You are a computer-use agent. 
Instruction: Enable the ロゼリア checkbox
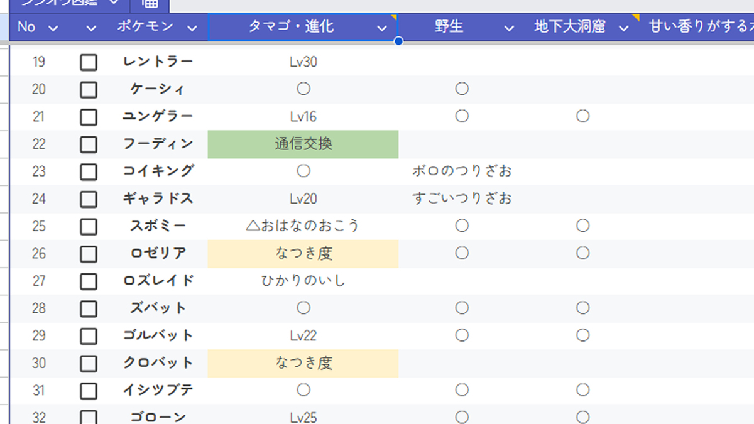[x=89, y=254]
